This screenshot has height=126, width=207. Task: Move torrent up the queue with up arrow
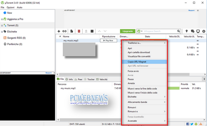99,31
